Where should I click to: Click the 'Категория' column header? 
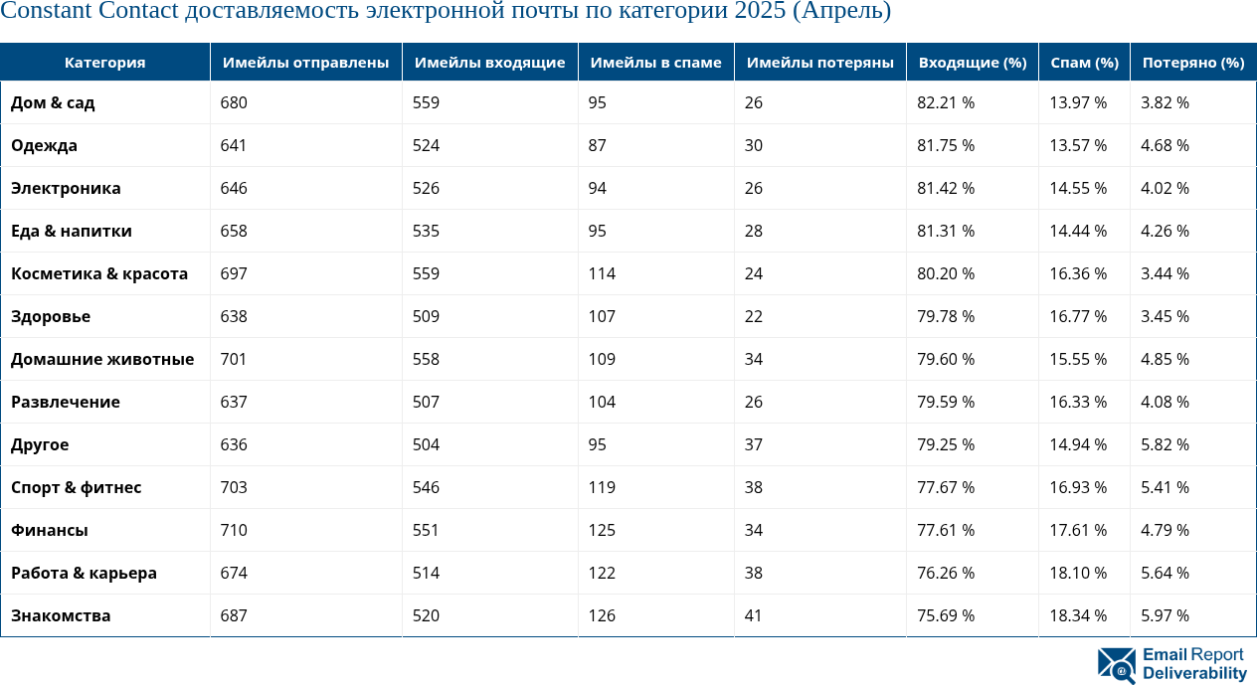[105, 62]
